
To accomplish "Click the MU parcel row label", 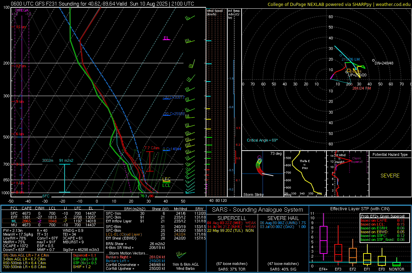I will (14, 225).
